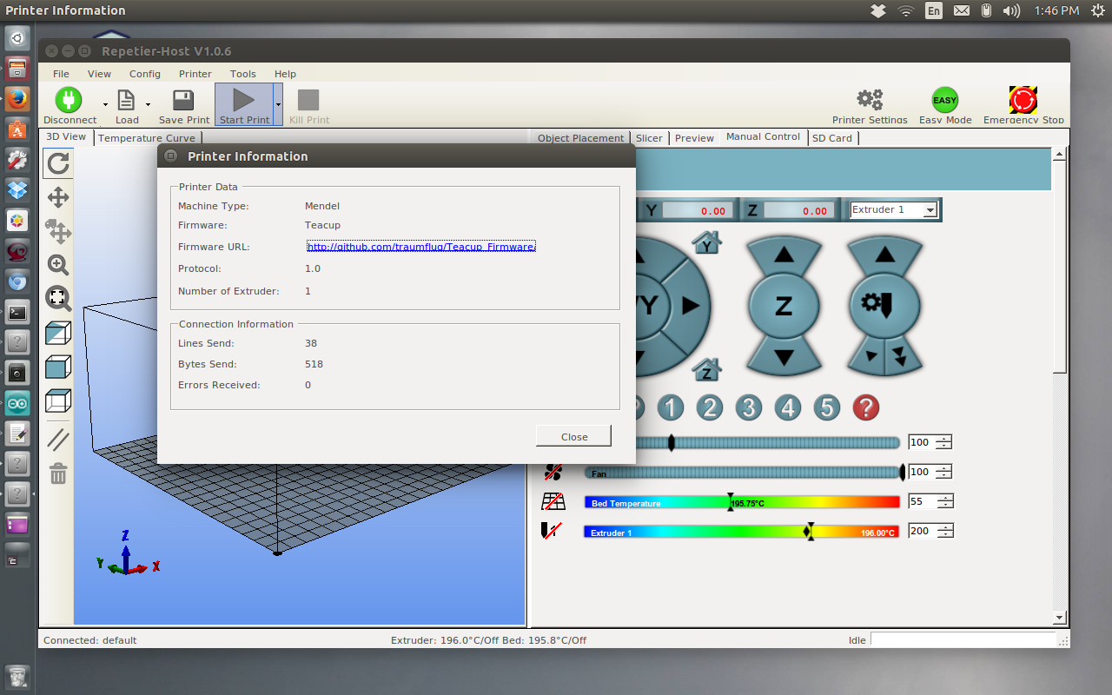Open the Config menu

click(x=145, y=74)
